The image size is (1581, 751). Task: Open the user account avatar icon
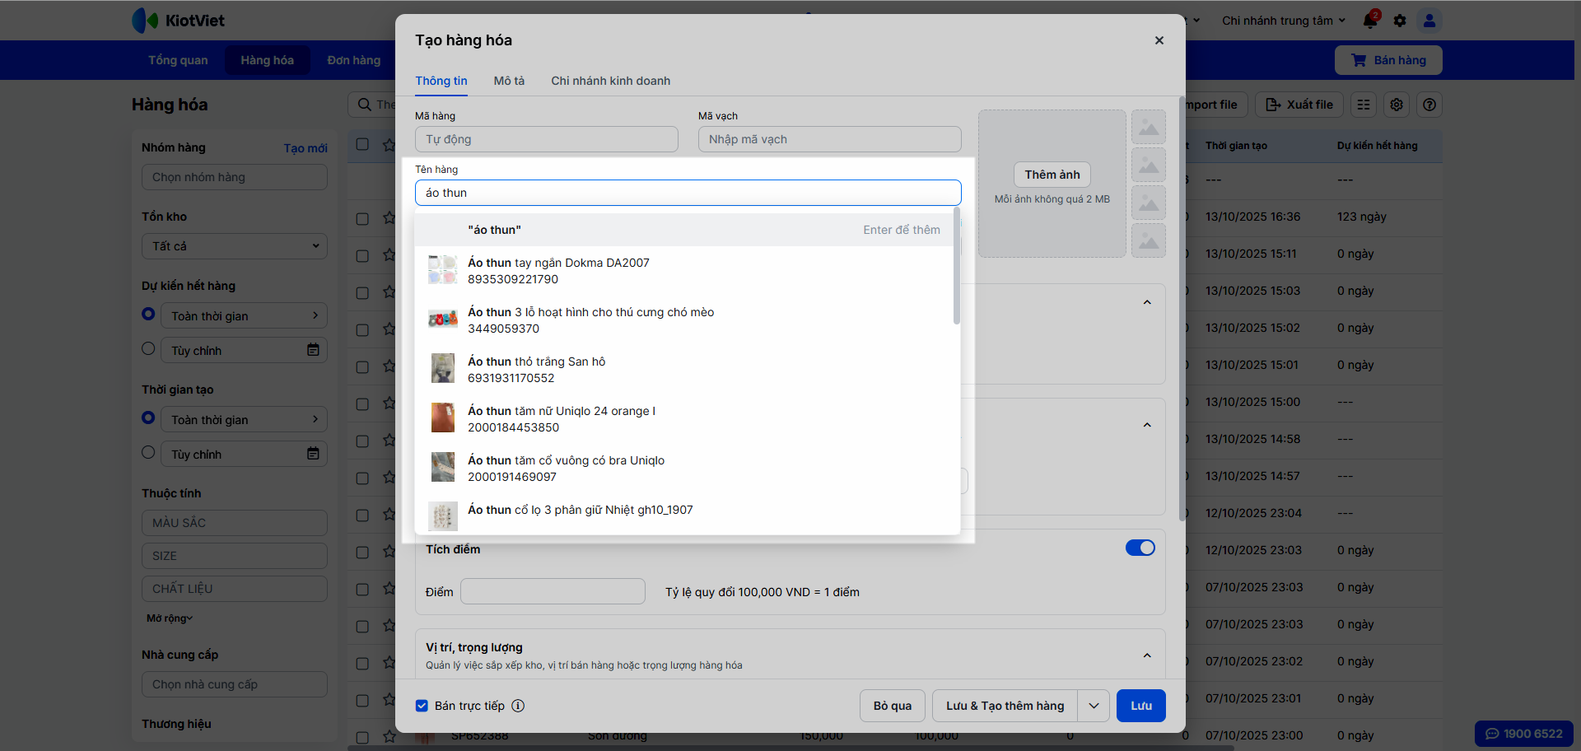point(1429,21)
